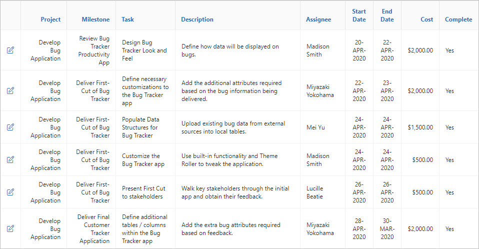Select task 'Define additional tables / columns'
The image size is (479, 249).
coord(144,229)
